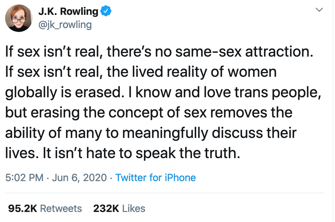Click the "232K" like count number
335x222 pixels.
105,208
